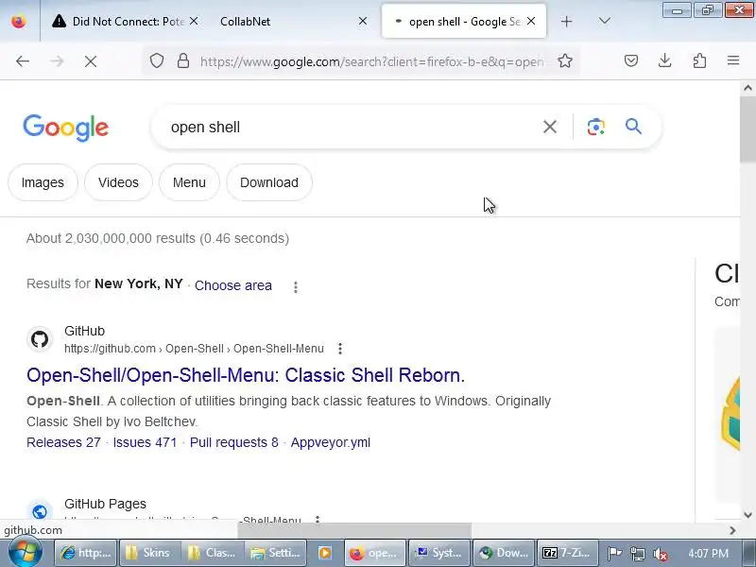The height and width of the screenshot is (567, 756).
Task: Bookmark this page with star
Action: 565,61
